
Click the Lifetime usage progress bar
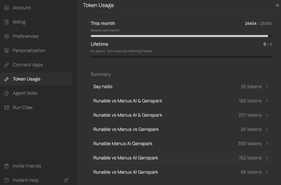click(x=181, y=57)
